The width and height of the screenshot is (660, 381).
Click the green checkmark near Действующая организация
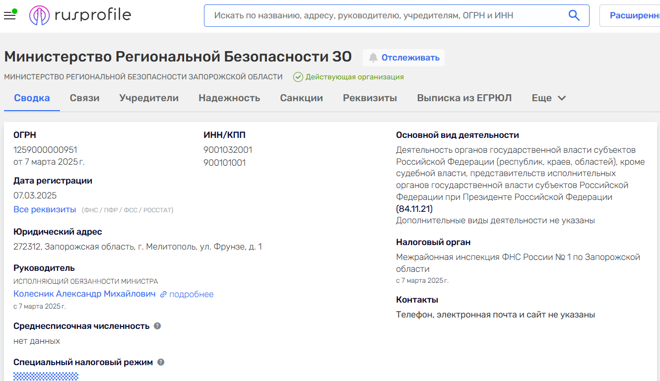pyautogui.click(x=298, y=77)
